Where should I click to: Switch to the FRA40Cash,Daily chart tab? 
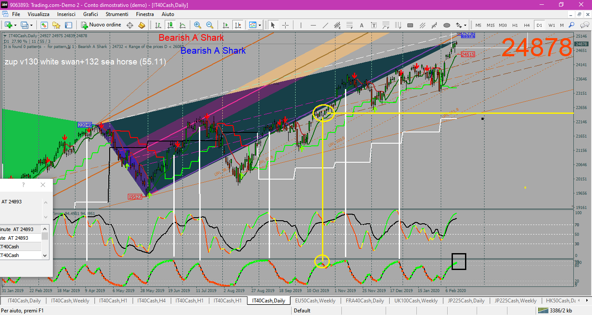[364, 301]
